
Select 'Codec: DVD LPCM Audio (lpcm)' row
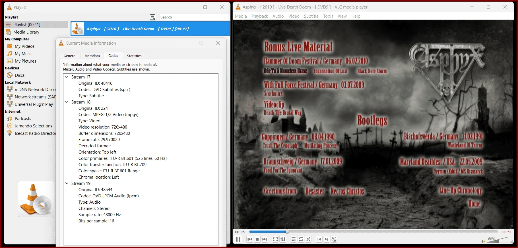click(x=109, y=196)
